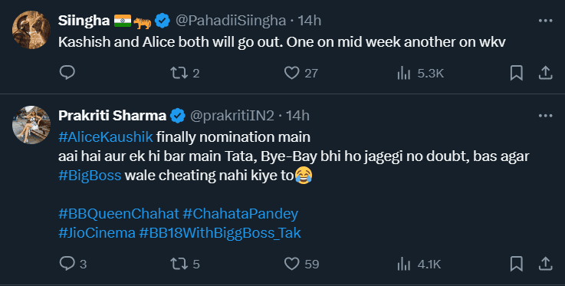Open Siingha's avatar image
Screen dimensions: 565x286
pos(31,30)
